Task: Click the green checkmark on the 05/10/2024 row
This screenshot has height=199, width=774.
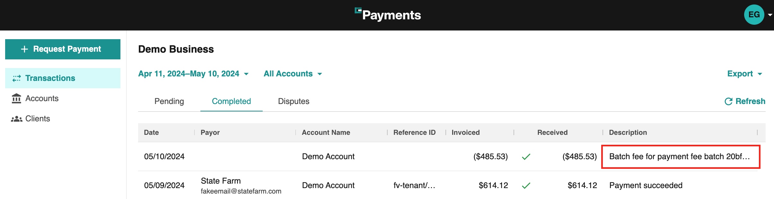Action: tap(526, 157)
